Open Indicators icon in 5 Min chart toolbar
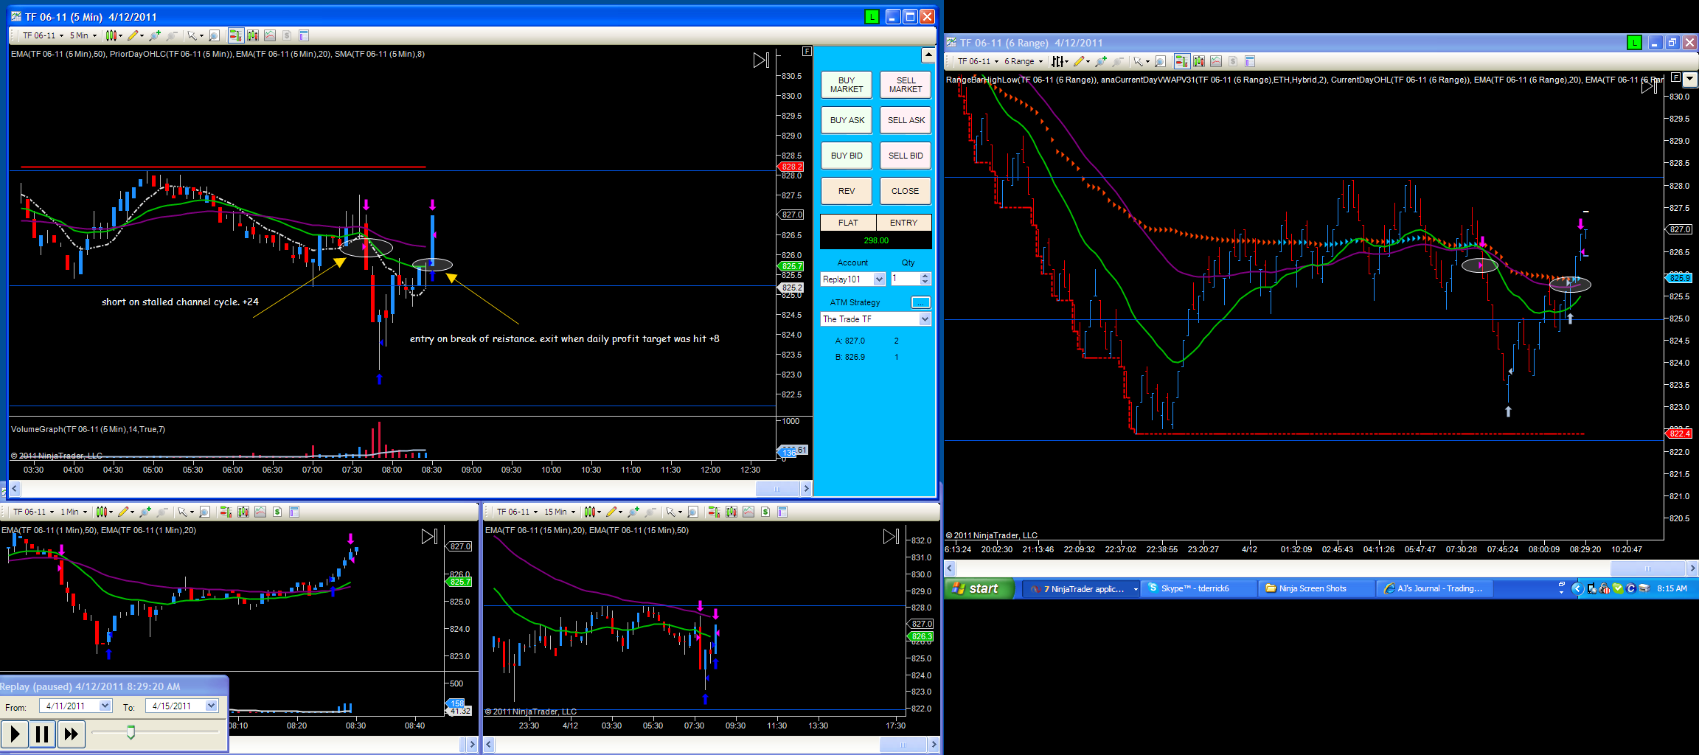Viewport: 1699px width, 755px height. [270, 35]
